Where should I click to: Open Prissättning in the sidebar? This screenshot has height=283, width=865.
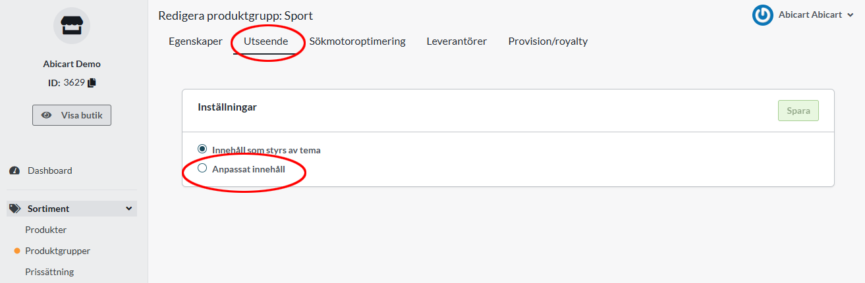(49, 272)
